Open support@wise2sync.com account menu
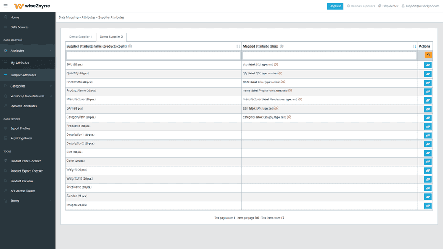Viewport: 443px width, 249px height. [x=421, y=6]
